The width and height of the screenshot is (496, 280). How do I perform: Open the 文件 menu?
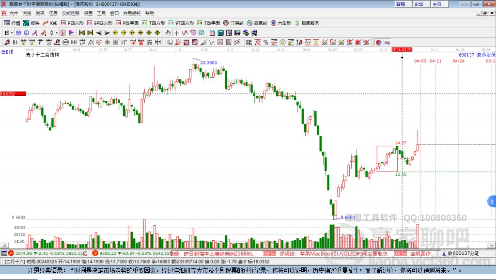(x=14, y=13)
